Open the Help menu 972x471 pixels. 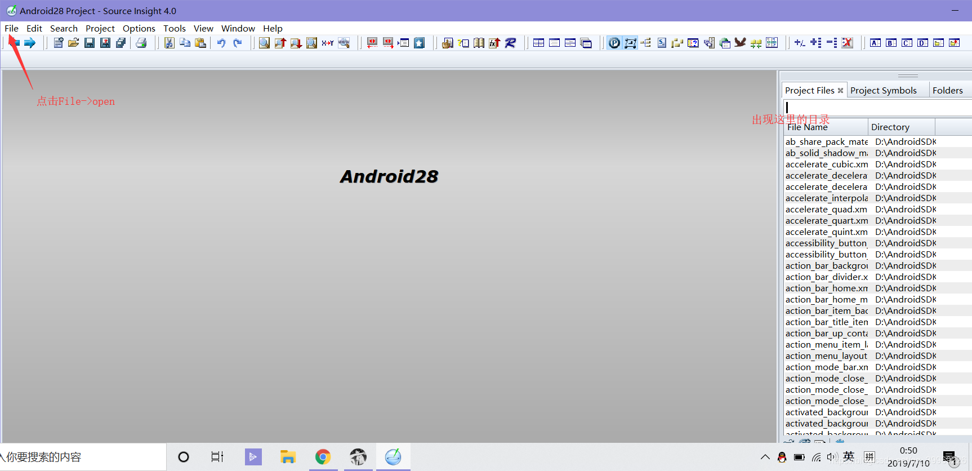273,28
